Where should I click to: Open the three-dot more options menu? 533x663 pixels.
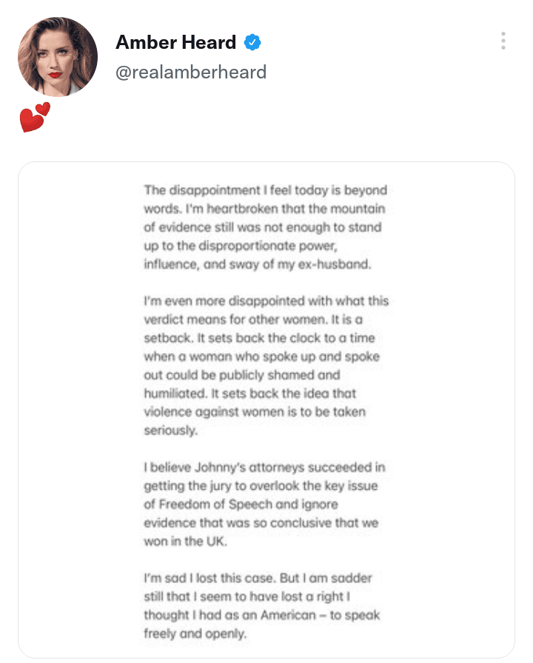503,41
